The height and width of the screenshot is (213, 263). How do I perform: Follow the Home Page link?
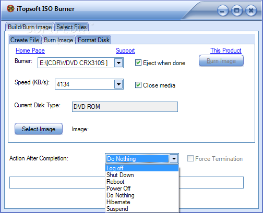[30, 51]
